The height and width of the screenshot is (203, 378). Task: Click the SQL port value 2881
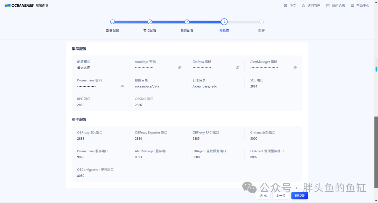[x=254, y=86]
